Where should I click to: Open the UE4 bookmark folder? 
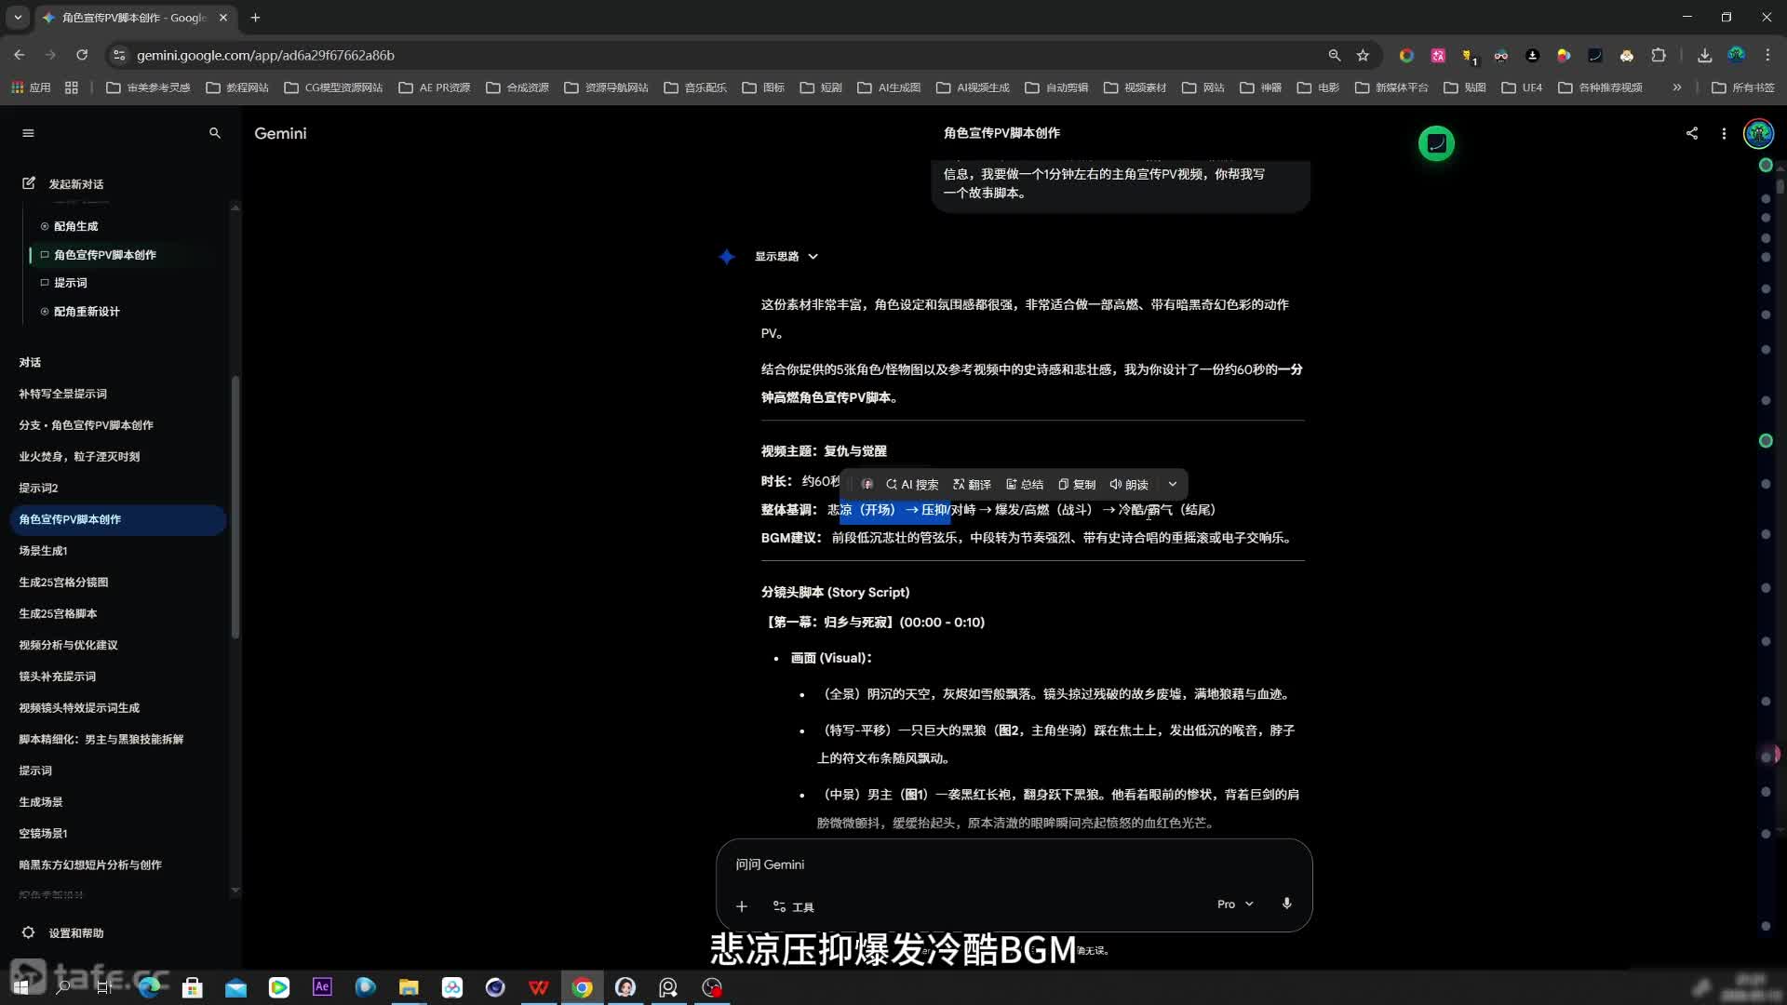pyautogui.click(x=1522, y=87)
